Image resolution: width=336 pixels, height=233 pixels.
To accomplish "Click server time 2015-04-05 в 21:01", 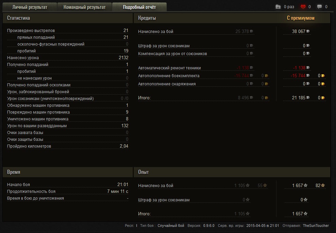I will coord(263,226).
